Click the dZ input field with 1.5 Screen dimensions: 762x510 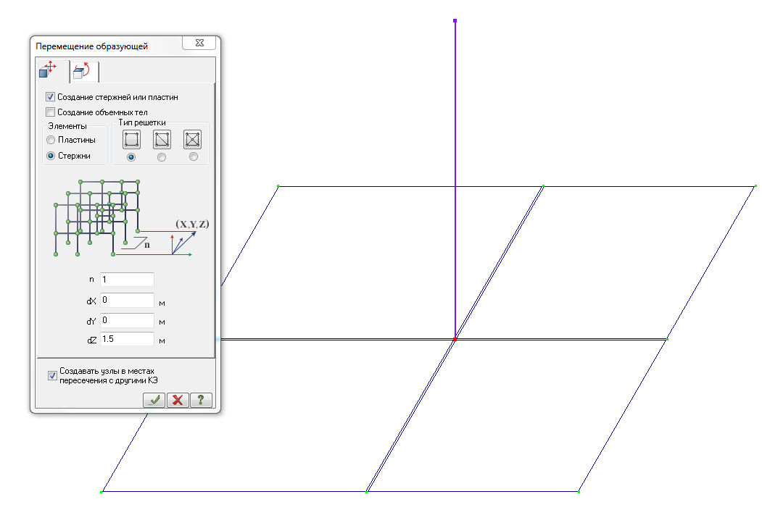pyautogui.click(x=128, y=339)
